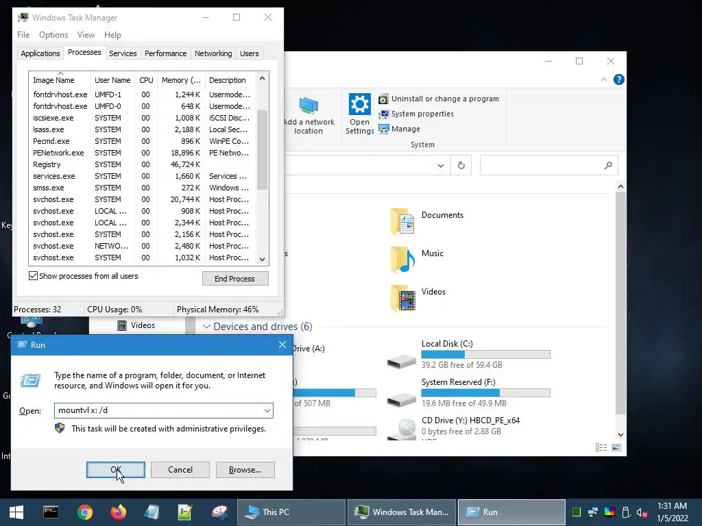Click the help question mark icon
This screenshot has width=702, height=526.
point(619,79)
